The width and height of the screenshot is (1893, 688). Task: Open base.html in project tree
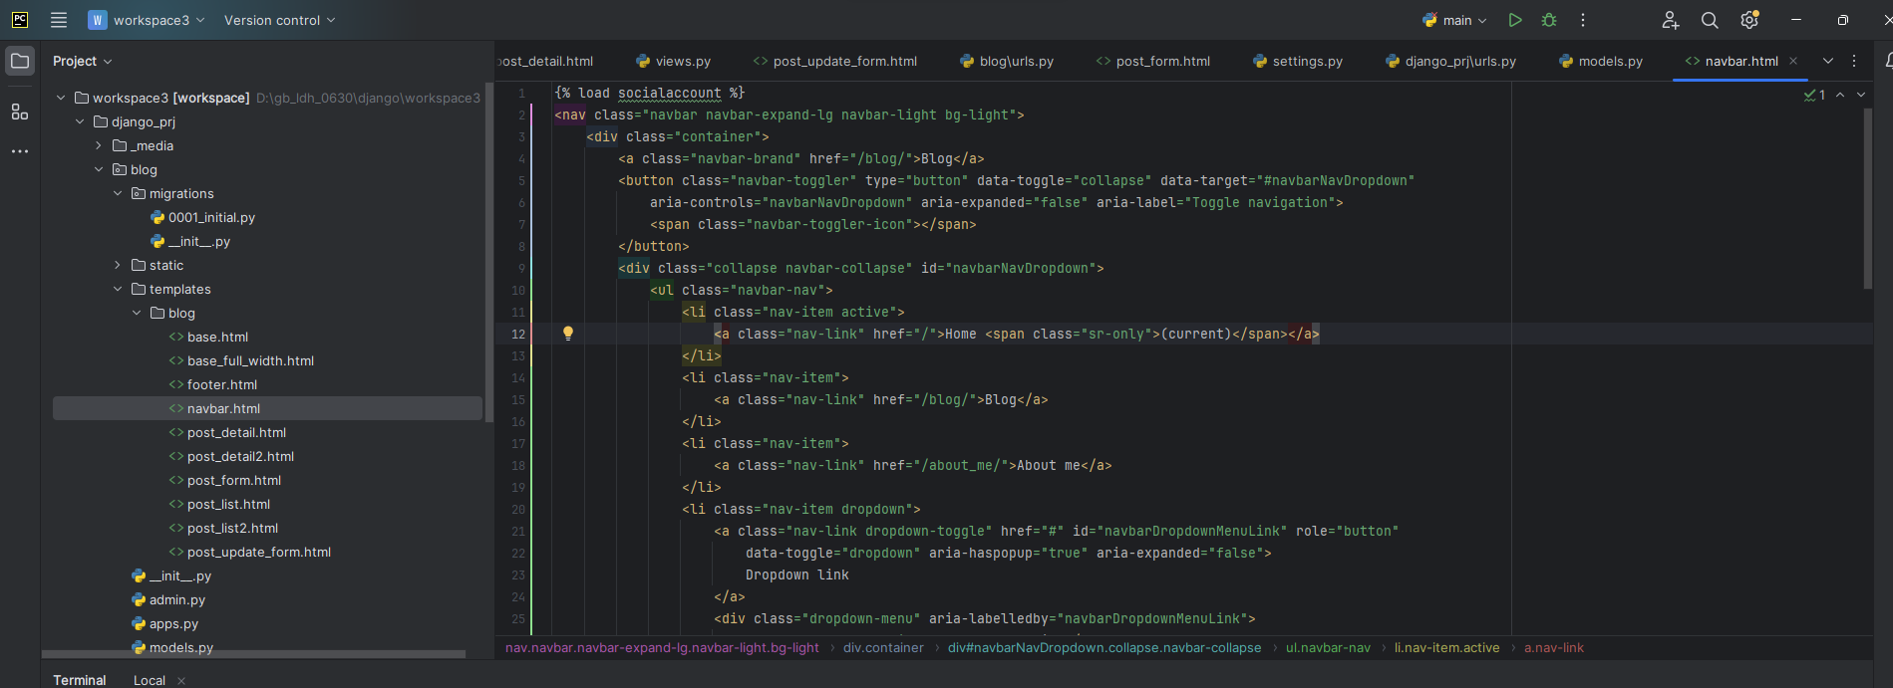(x=208, y=337)
